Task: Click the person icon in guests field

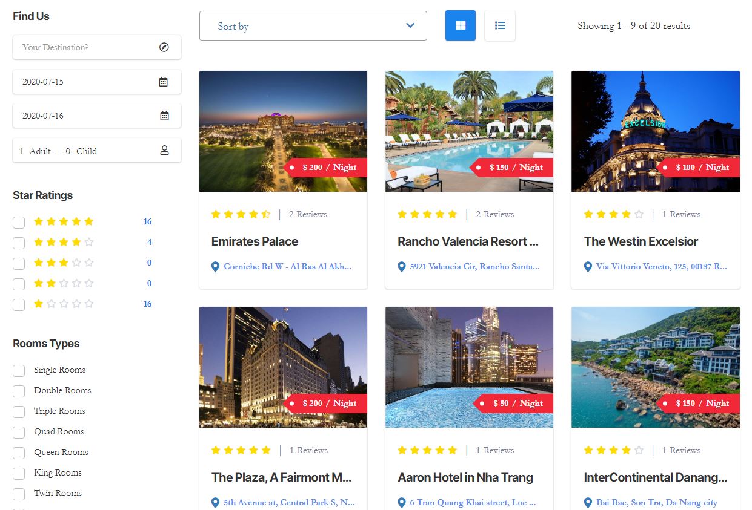Action: (x=164, y=151)
